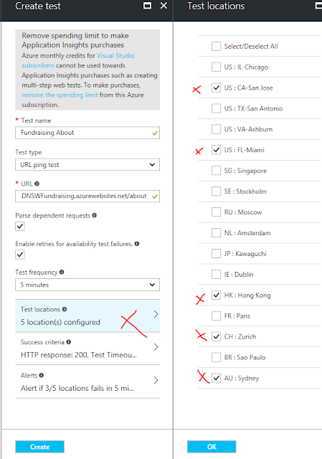Uncheck Parse dependent requests checkbox
The height and width of the screenshot is (459, 322).
click(20, 227)
